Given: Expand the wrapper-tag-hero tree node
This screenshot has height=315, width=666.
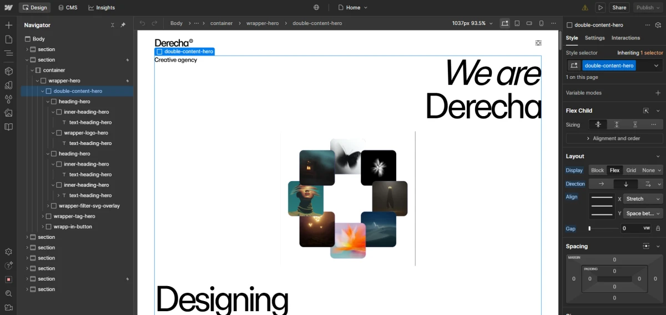Looking at the screenshot, I should pos(43,216).
